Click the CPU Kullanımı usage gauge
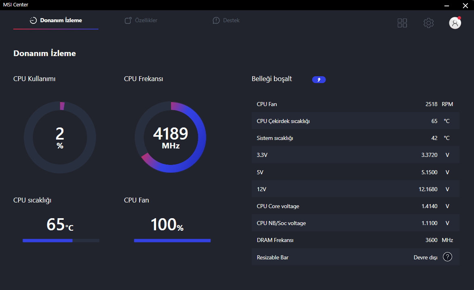This screenshot has width=474, height=290. click(60, 138)
